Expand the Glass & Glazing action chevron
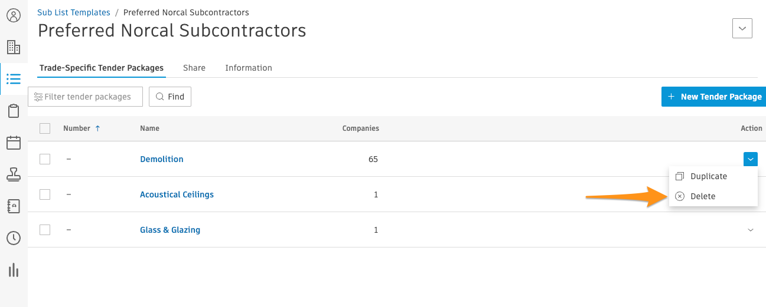This screenshot has width=766, height=307. [x=751, y=230]
